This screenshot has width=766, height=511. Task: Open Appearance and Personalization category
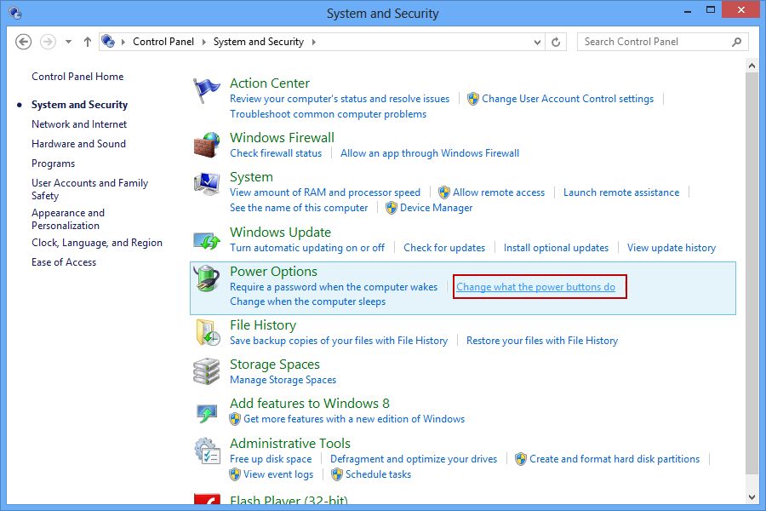tap(68, 219)
